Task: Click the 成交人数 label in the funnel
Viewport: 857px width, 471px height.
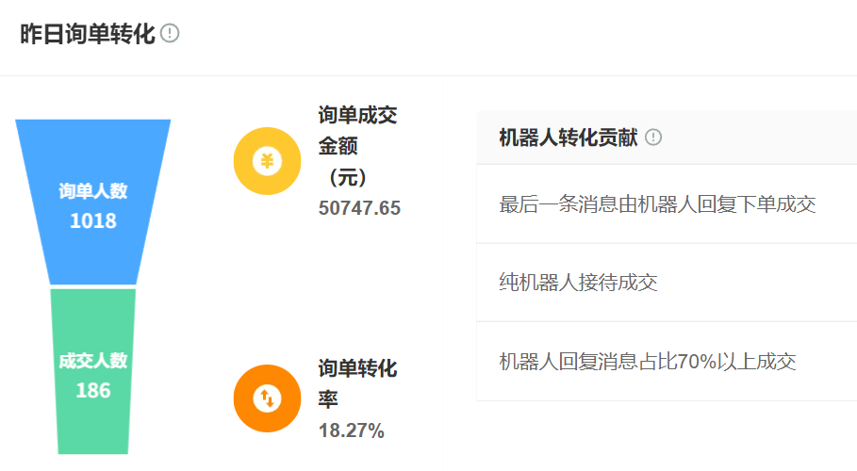Action: point(93,361)
